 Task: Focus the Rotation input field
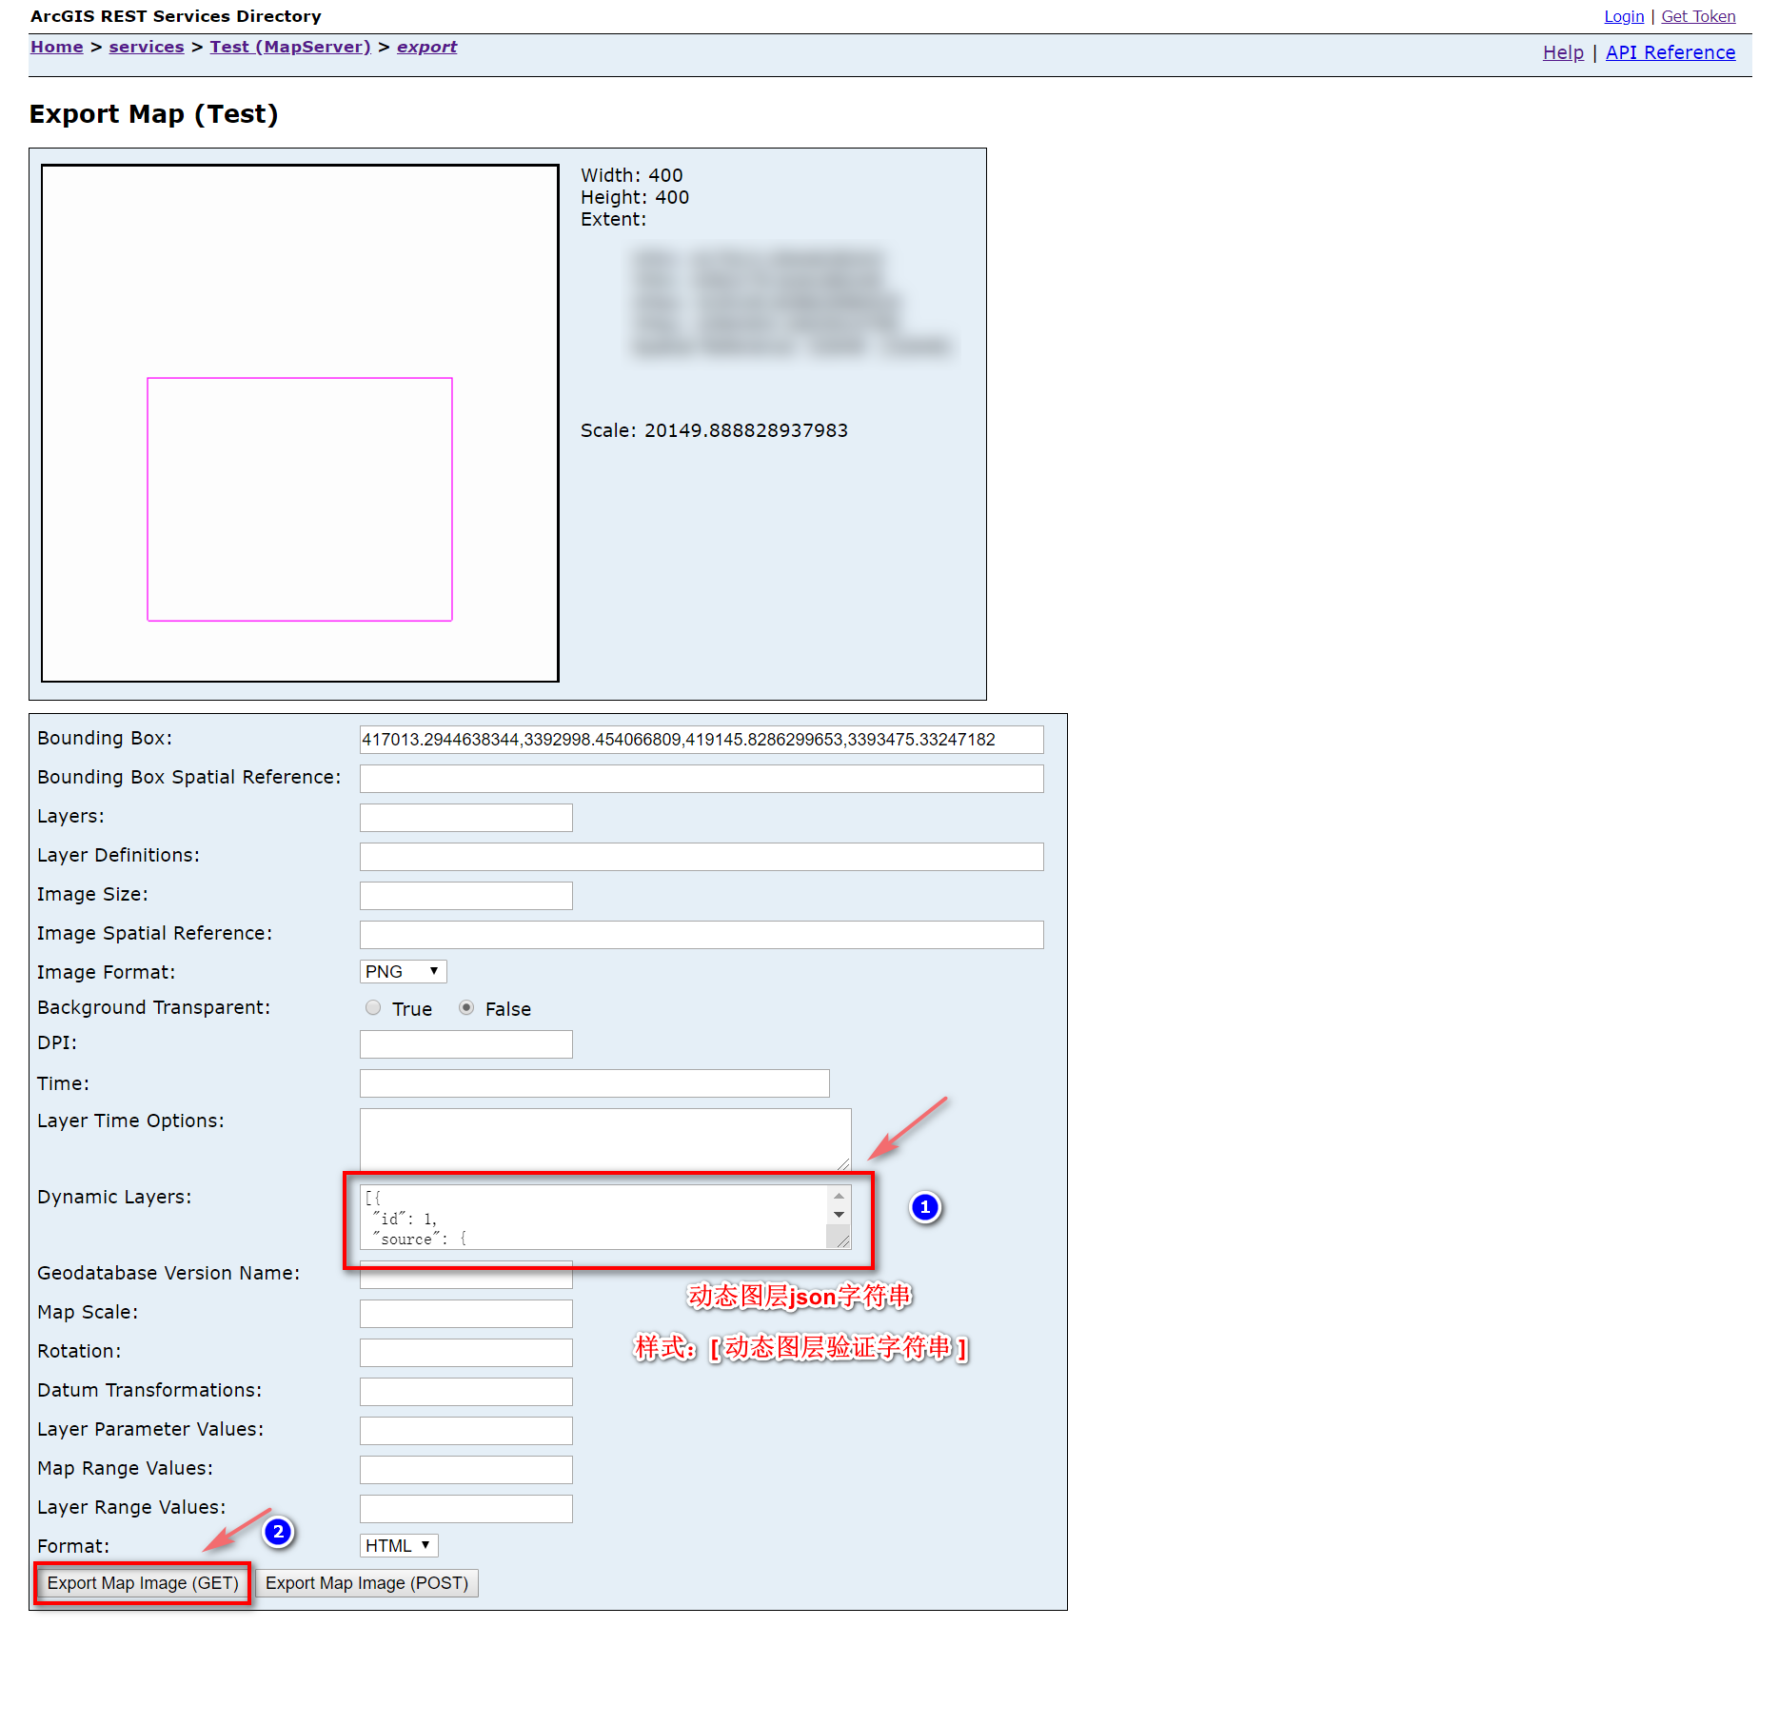466,1353
